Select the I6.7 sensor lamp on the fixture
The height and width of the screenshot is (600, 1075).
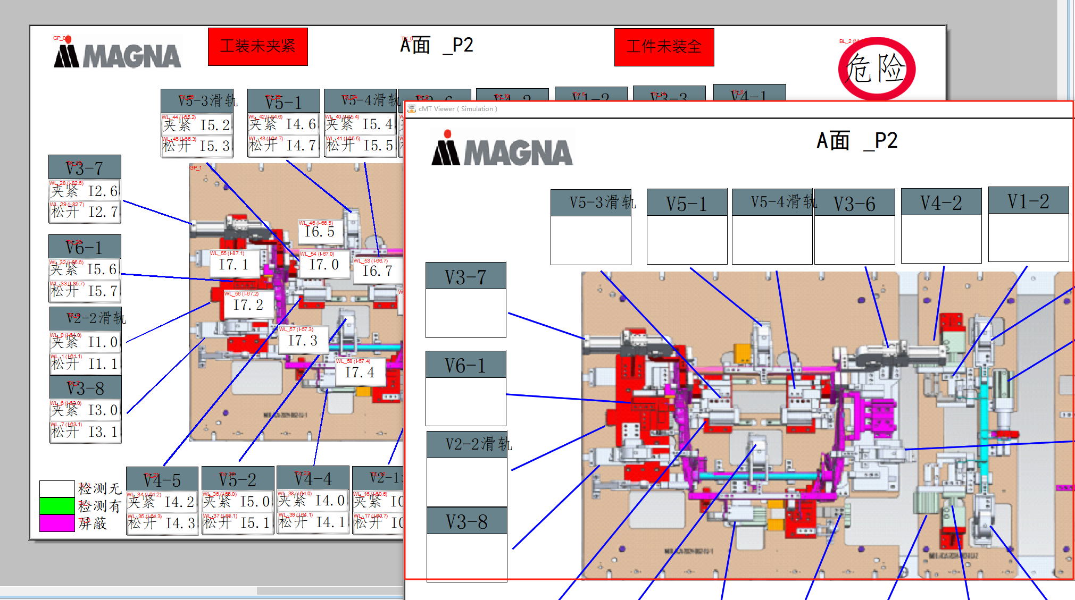[377, 271]
